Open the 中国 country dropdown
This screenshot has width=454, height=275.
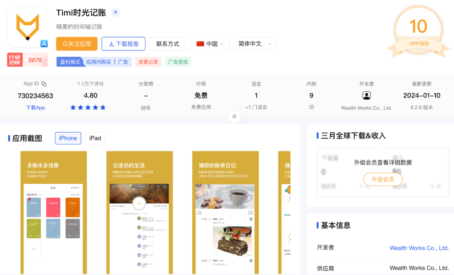[210, 44]
